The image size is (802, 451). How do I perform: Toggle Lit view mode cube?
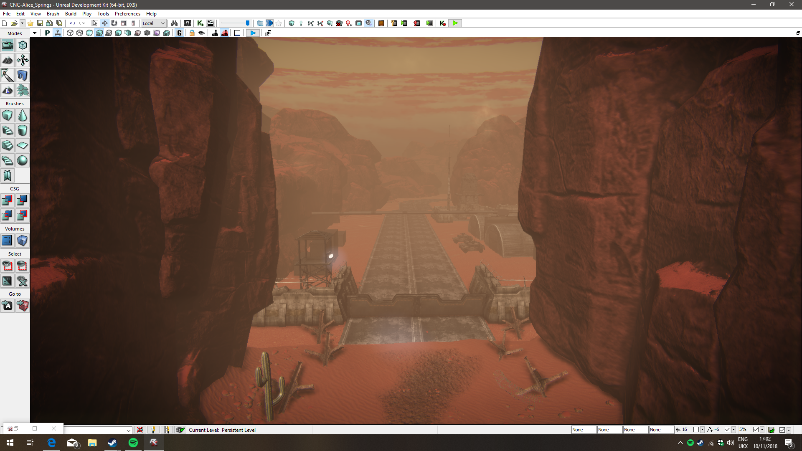[x=99, y=33]
